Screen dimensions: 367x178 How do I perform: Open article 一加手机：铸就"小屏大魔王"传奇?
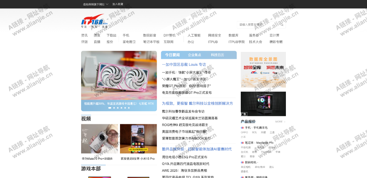point(186,72)
